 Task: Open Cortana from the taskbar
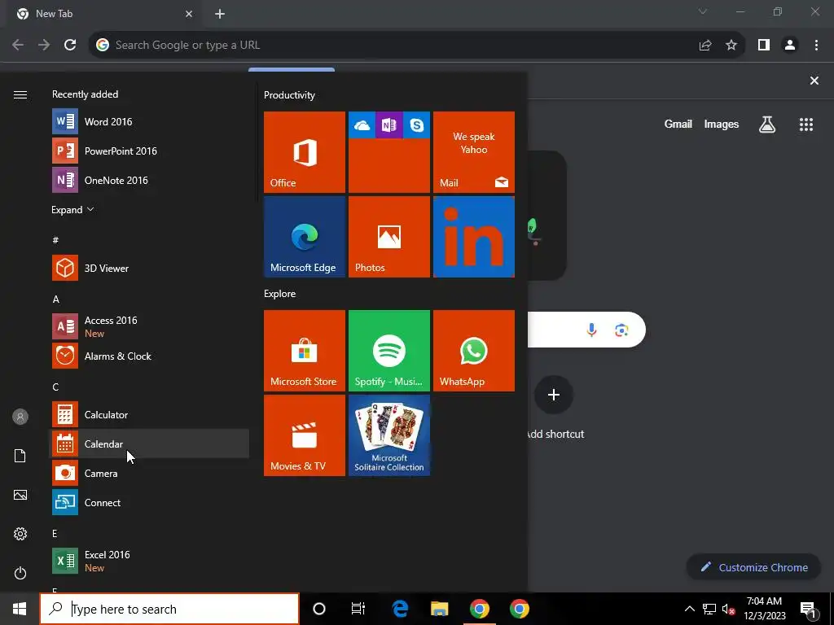[x=319, y=609]
